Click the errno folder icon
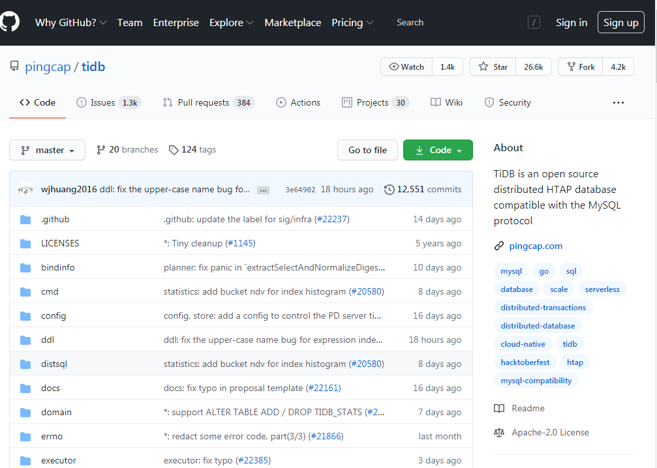The image size is (657, 468). [x=25, y=437]
